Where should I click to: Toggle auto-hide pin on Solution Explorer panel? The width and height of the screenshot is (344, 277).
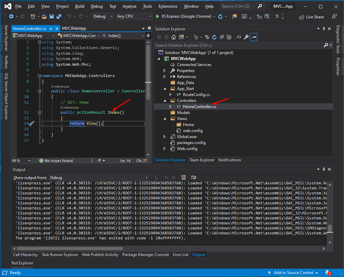pos(324,29)
